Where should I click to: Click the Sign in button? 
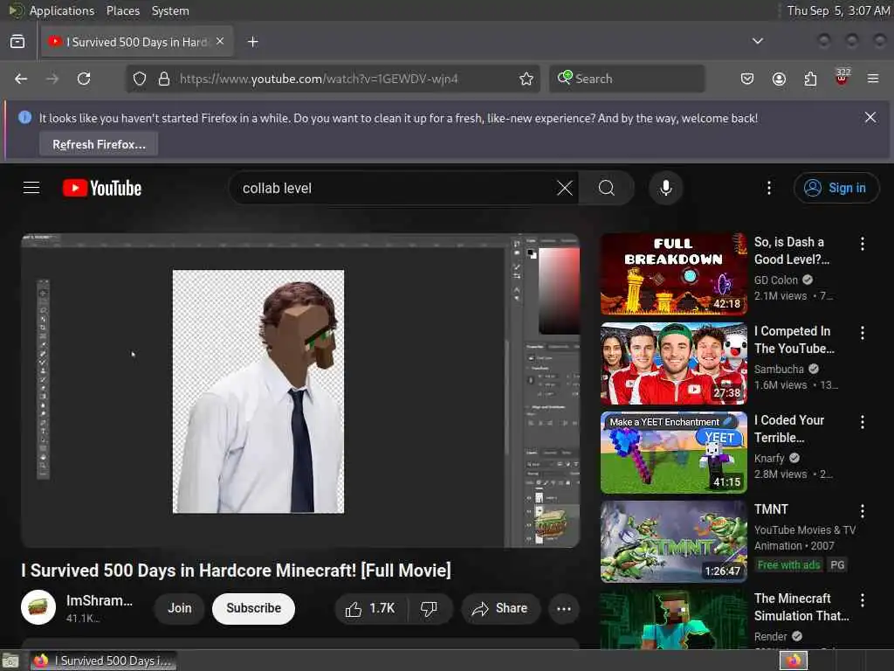click(836, 188)
